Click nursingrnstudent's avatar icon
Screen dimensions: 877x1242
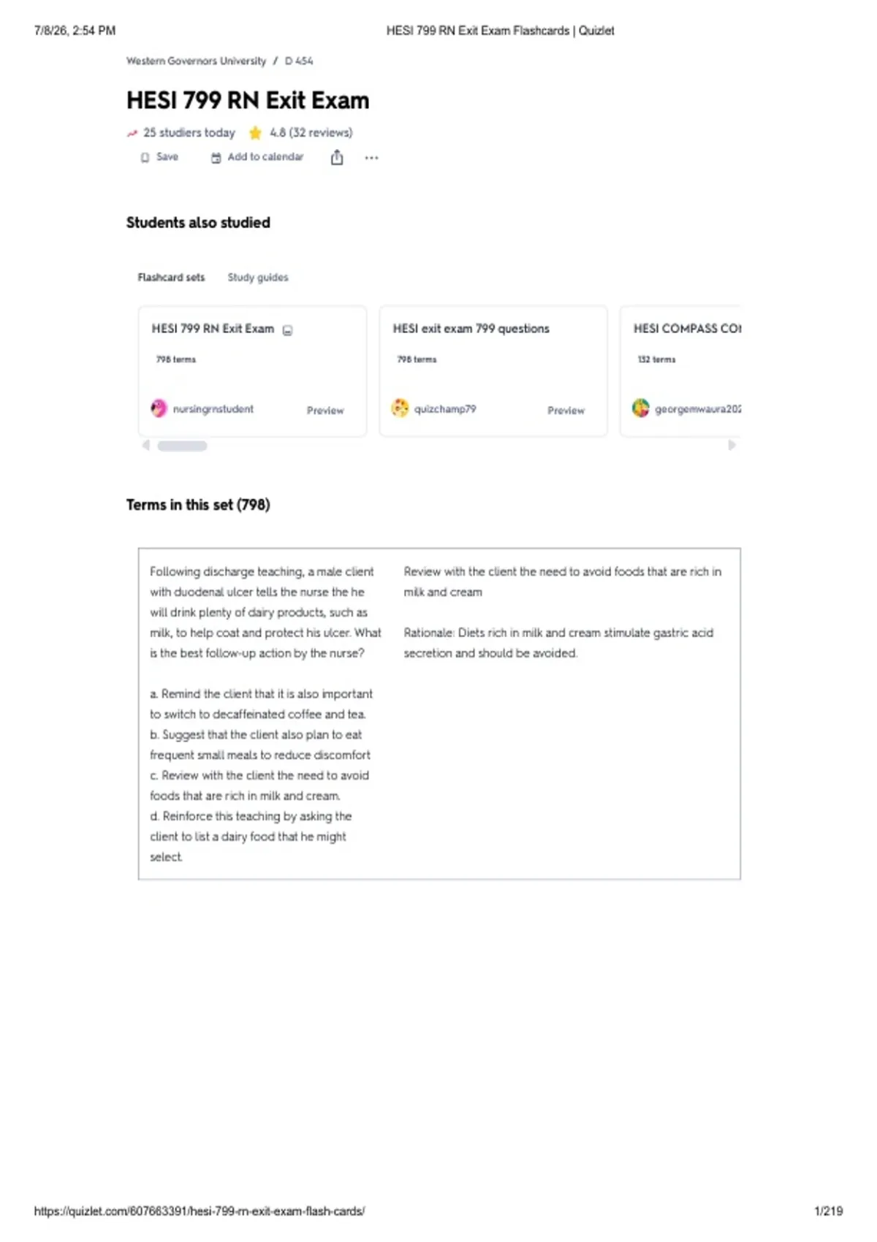click(159, 408)
